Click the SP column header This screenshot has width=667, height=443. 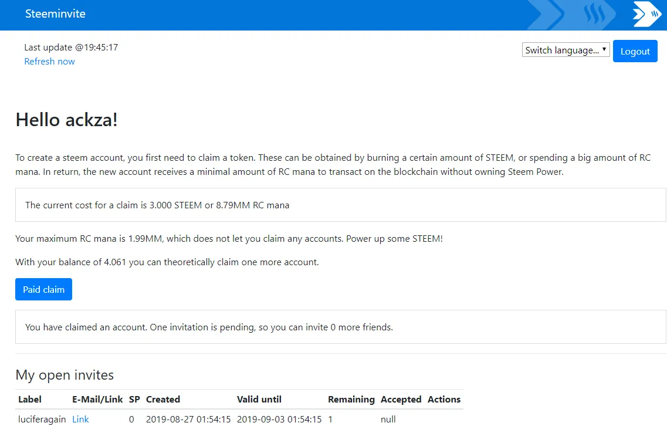pos(134,399)
